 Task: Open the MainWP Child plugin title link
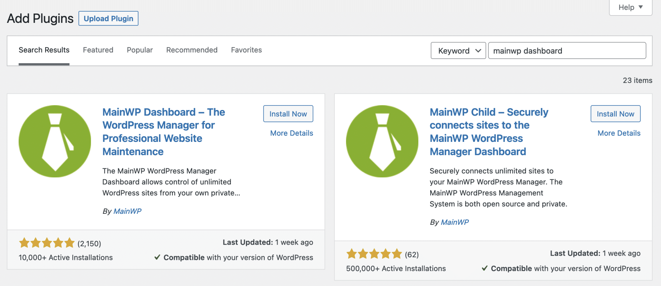[489, 132]
